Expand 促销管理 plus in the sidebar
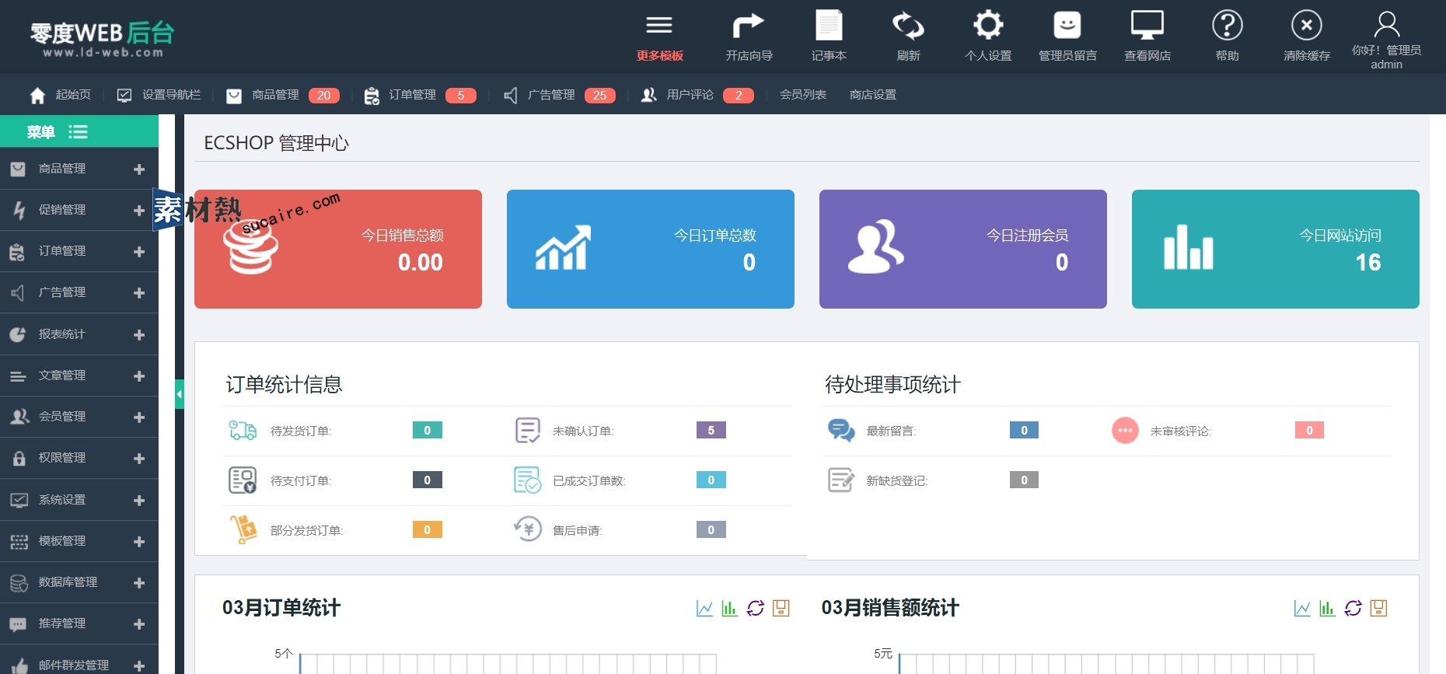The height and width of the screenshot is (674, 1446). [x=139, y=210]
